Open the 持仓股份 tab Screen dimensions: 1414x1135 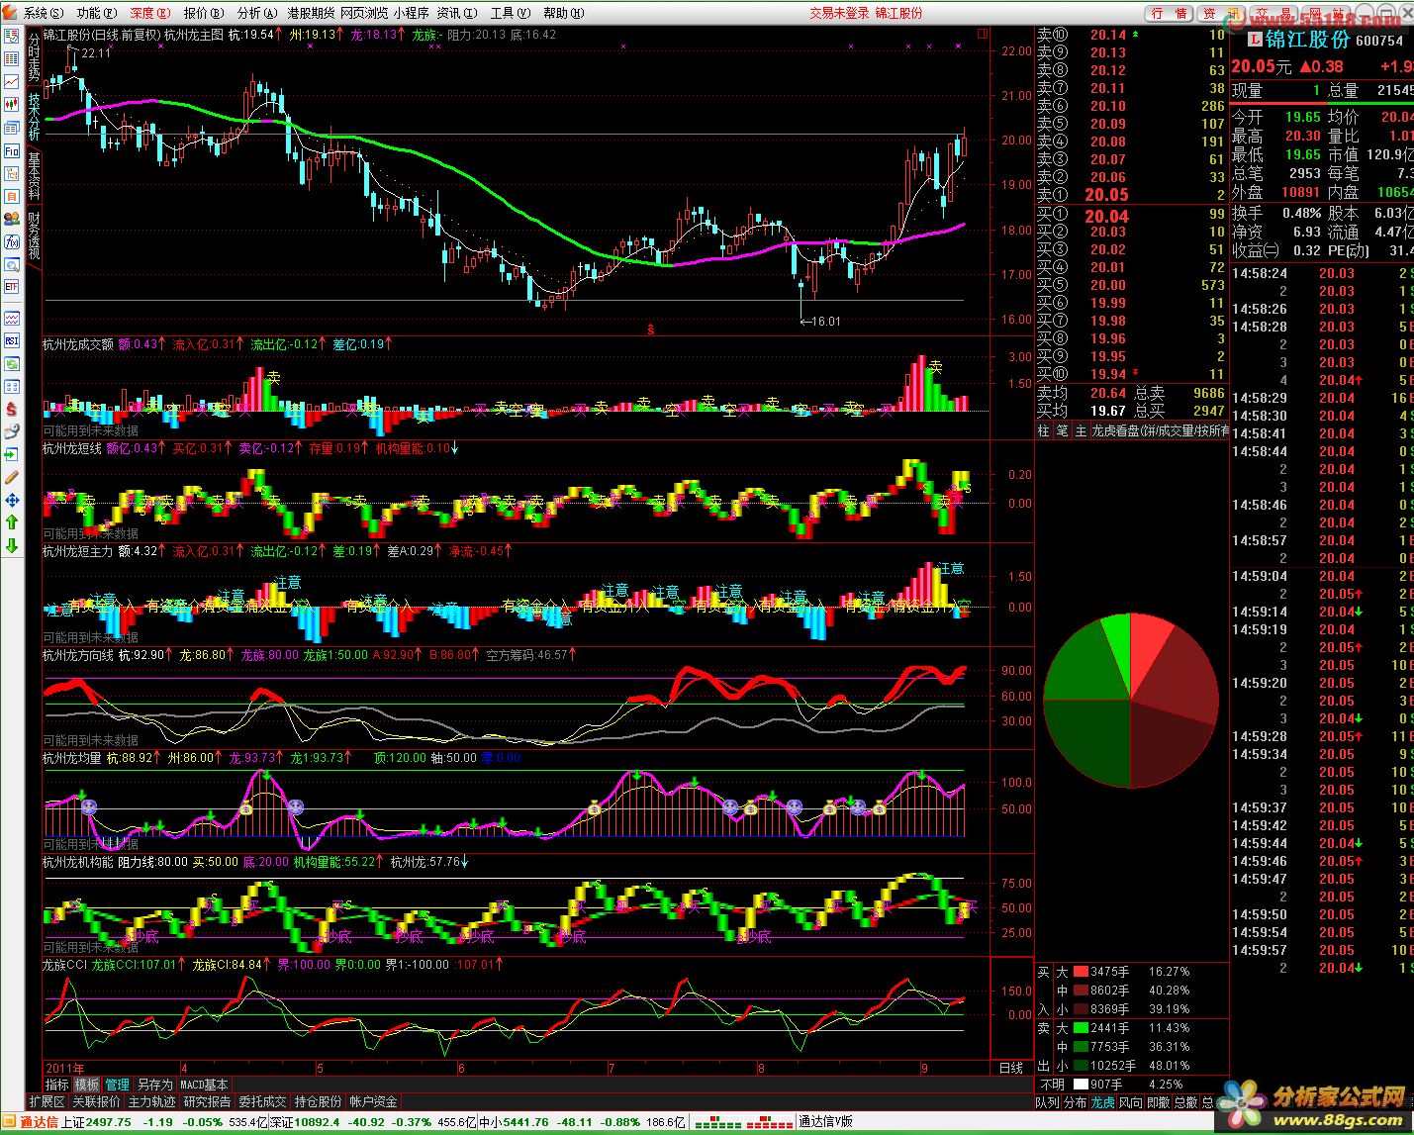coord(318,1101)
